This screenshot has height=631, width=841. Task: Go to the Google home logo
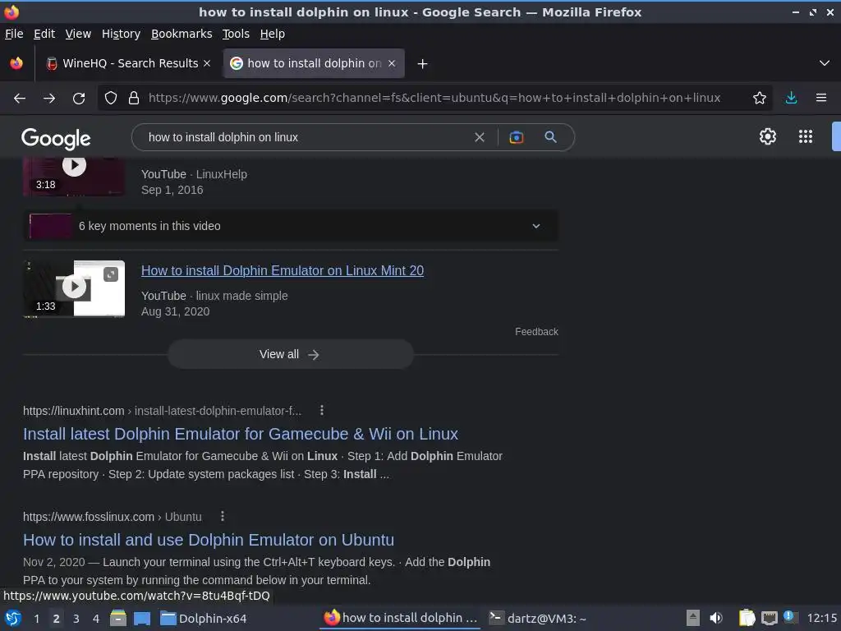56,139
